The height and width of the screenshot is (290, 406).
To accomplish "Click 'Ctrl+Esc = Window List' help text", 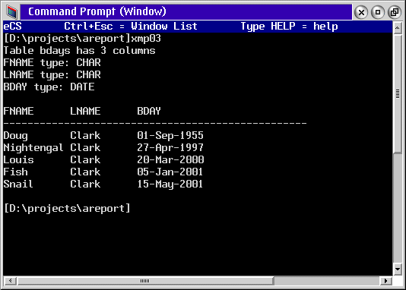I will click(131, 27).
